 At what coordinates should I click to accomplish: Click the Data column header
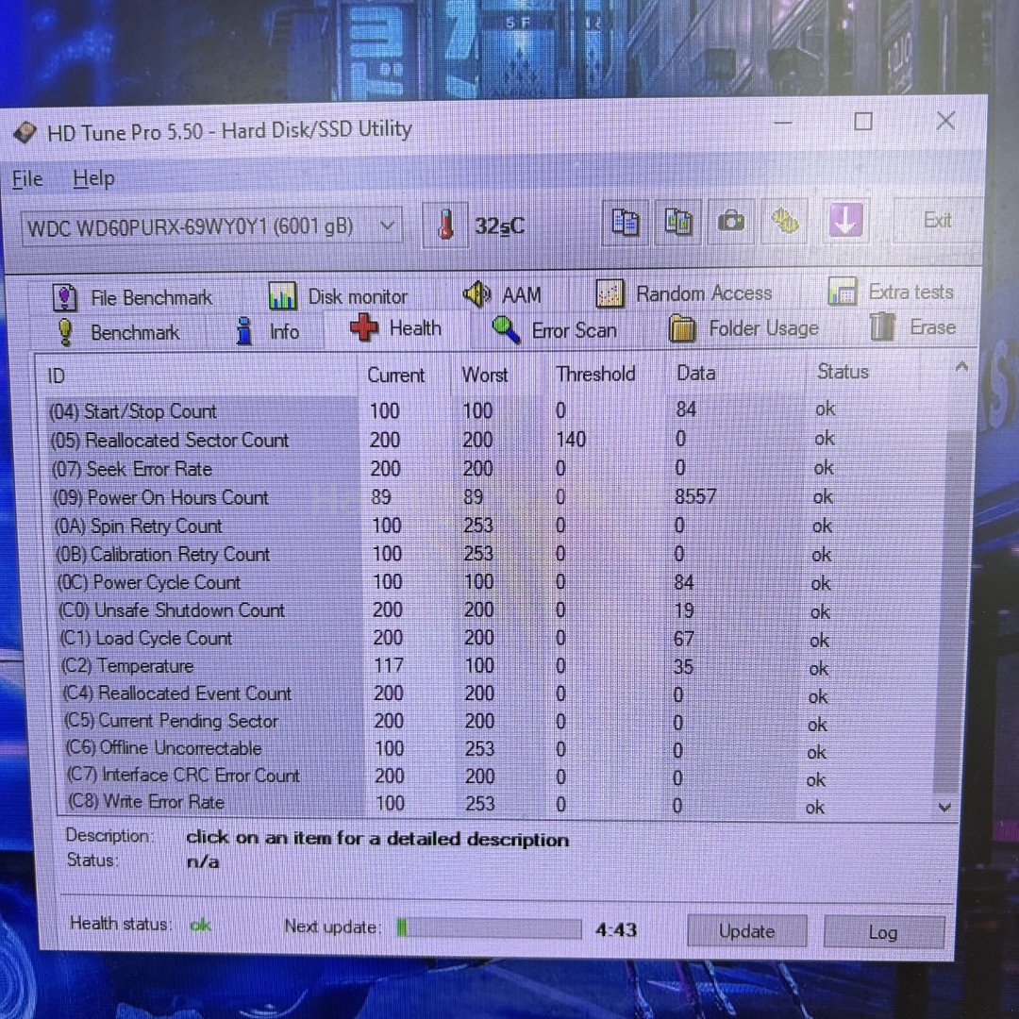pos(736,373)
